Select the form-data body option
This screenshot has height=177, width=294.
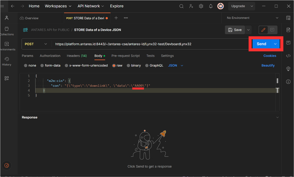[50, 65]
